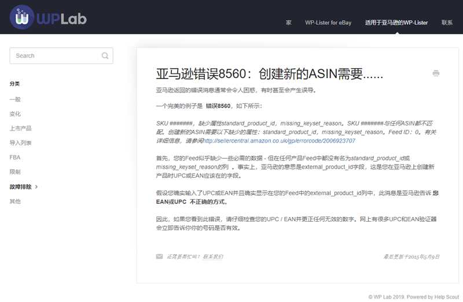Click the envelope contact icon

[160, 256]
